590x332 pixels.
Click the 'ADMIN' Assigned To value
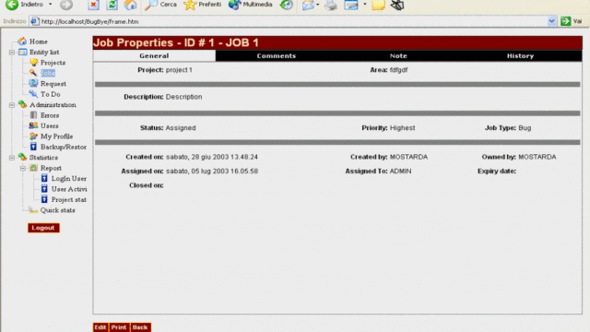(400, 171)
